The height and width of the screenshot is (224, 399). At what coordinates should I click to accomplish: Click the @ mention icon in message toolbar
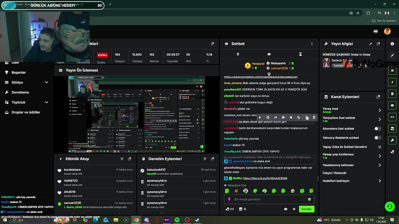[283, 117]
